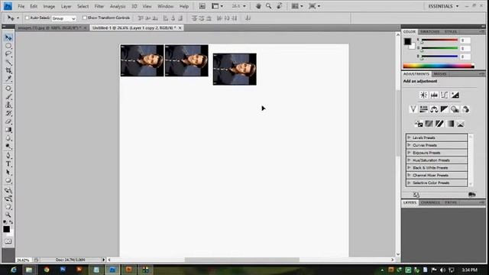
Task: Add a Threshold adjustment layer
Action: [439, 124]
